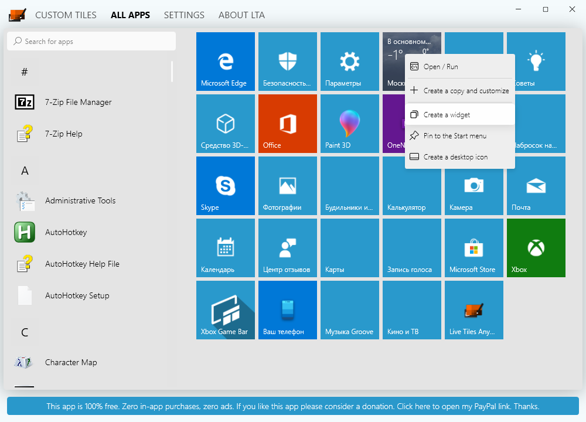
Task: Select Pin to the Start menu
Action: click(459, 135)
